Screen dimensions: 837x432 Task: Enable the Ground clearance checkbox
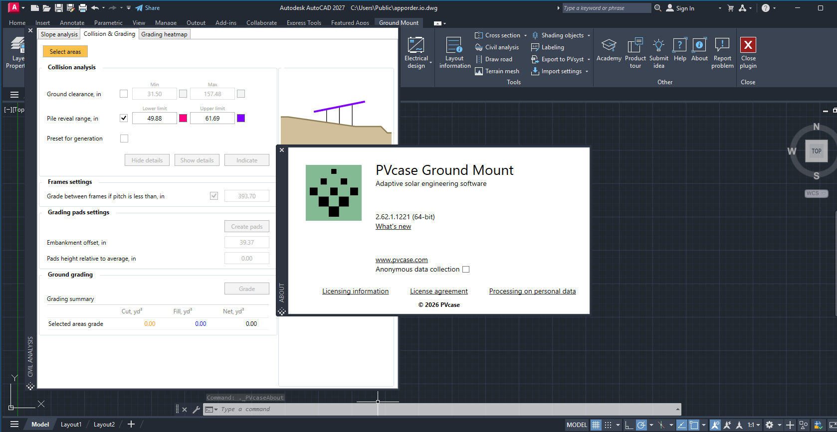[124, 94]
